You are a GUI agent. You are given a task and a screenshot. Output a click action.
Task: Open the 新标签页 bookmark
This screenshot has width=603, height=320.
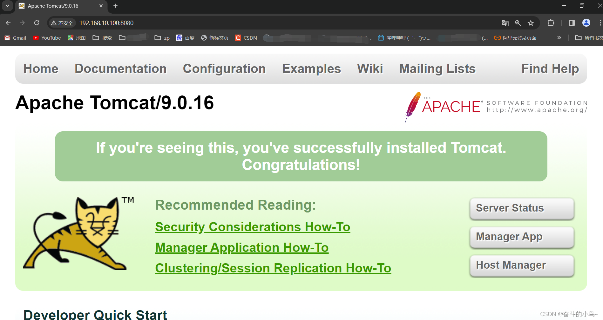click(x=215, y=38)
